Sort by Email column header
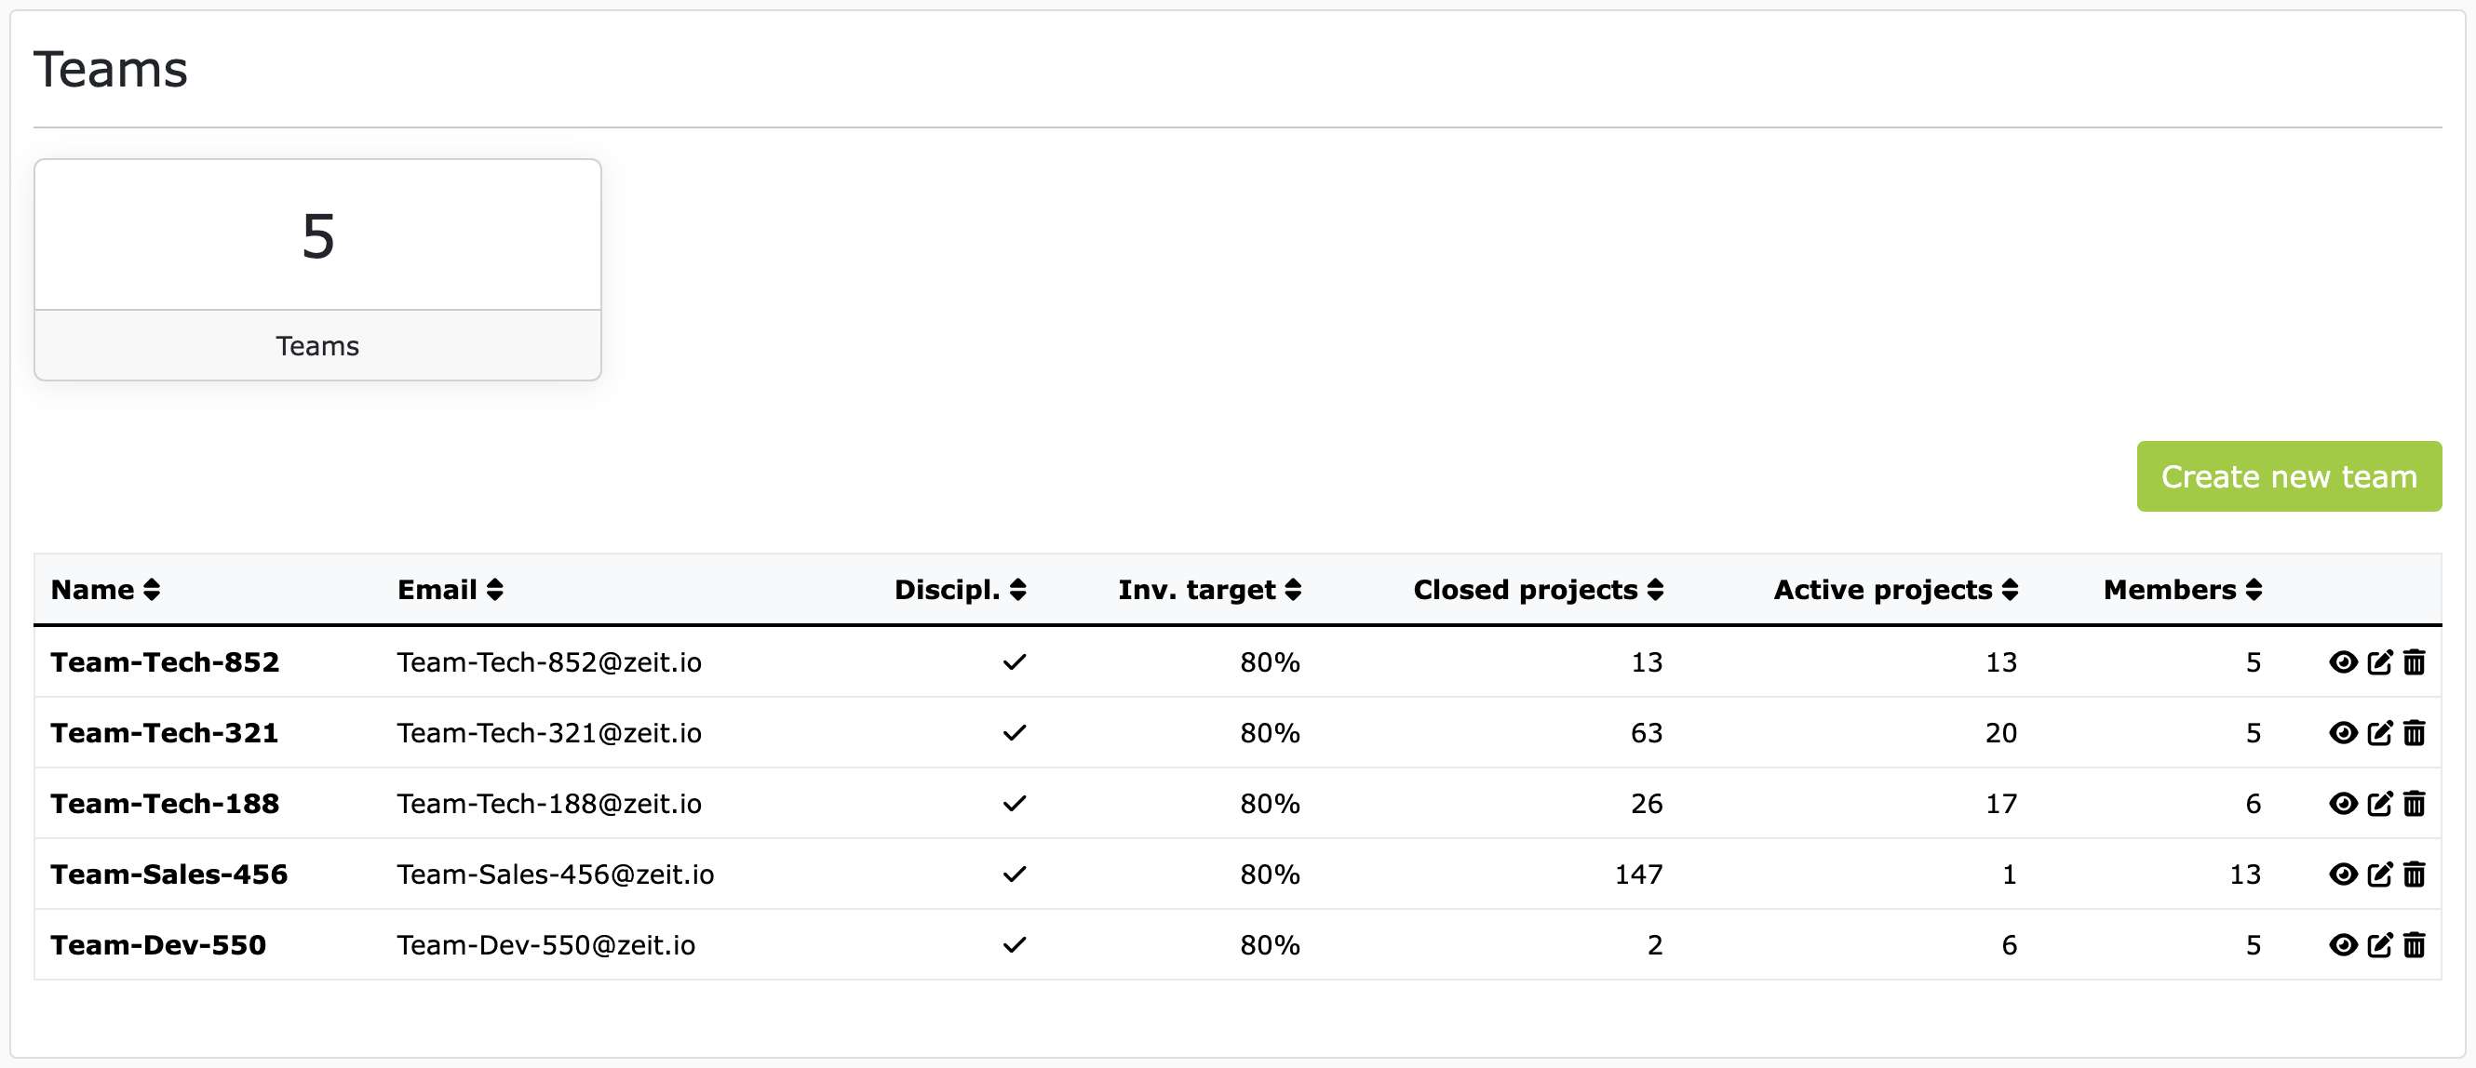 coord(450,590)
